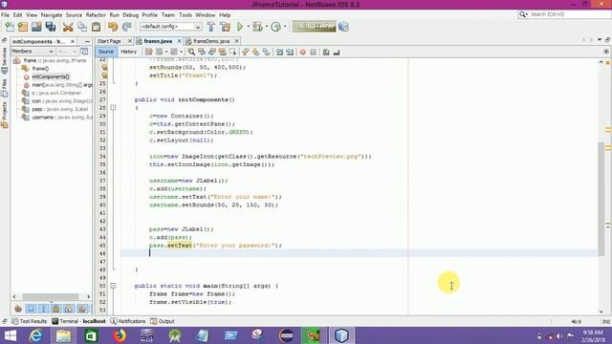Viewport: 612px width, 344px height.
Task: Click the Last Edit icon in editor toolbar
Action: [149, 52]
